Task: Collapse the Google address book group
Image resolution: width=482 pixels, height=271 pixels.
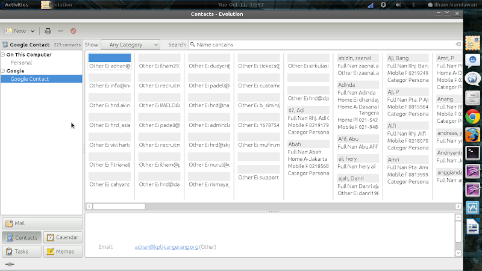Action: [x=3, y=71]
